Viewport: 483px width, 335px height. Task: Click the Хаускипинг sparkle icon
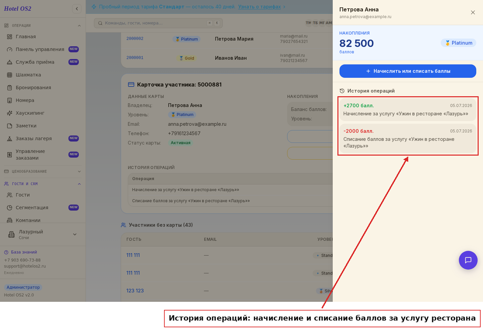[9, 113]
